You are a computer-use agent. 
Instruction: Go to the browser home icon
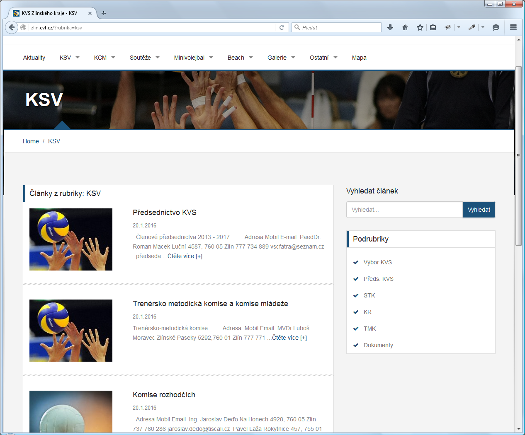pos(405,27)
